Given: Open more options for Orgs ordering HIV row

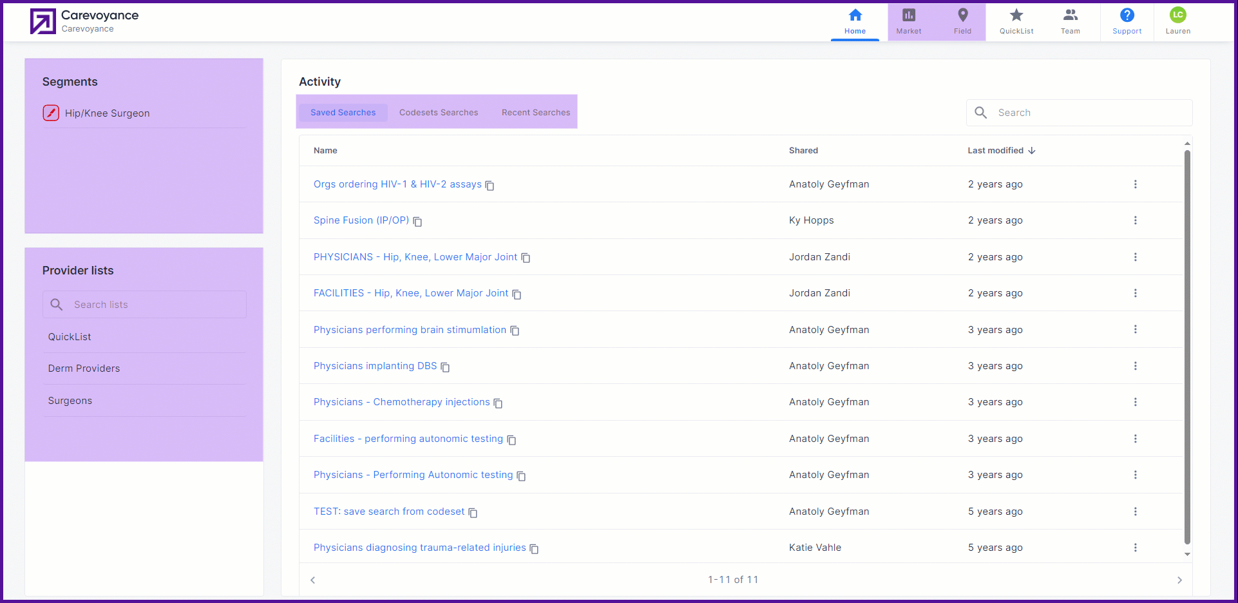Looking at the screenshot, I should click(x=1135, y=184).
